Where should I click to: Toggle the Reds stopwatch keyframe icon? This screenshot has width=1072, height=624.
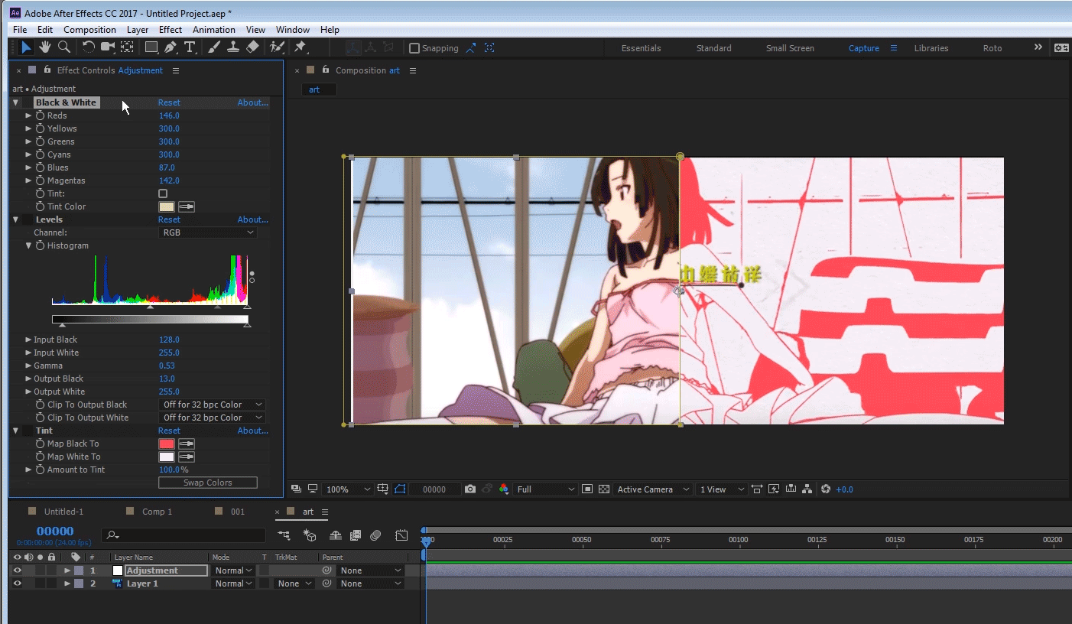click(x=40, y=115)
